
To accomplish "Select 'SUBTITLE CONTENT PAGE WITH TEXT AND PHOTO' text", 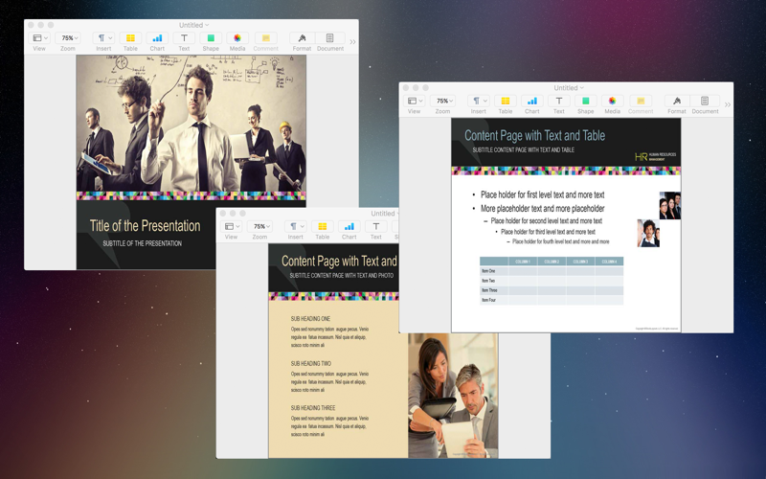I will click(x=342, y=276).
